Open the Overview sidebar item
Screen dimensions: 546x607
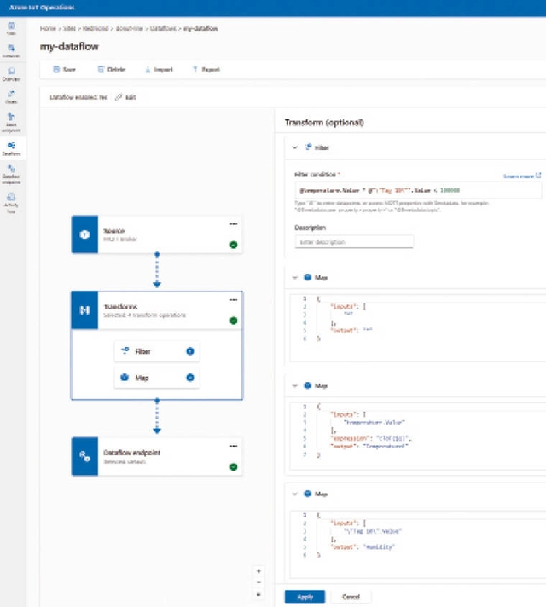click(11, 74)
